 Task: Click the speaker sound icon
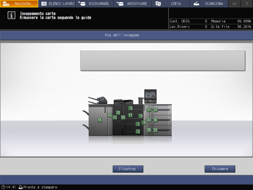click(234, 3)
